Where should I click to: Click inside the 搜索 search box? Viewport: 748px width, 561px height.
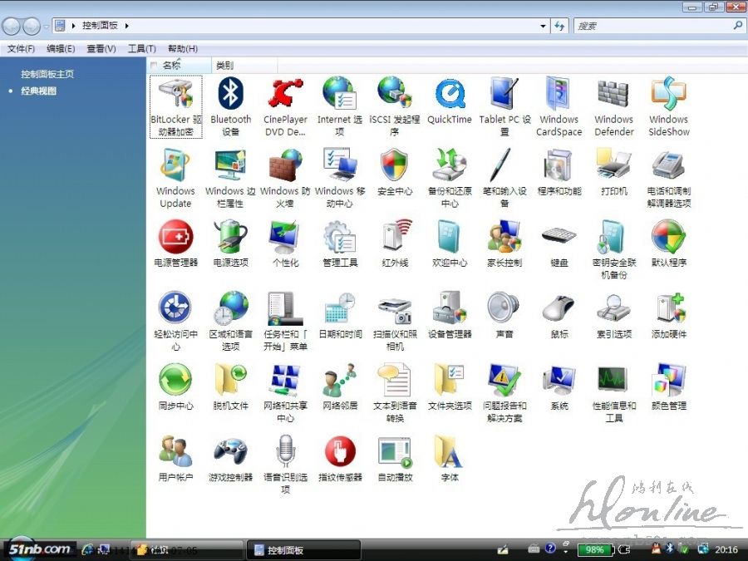(x=652, y=27)
